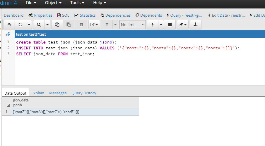Execute query with lightning bolt button
Screen dimensions: 265x146
[x=153, y=25]
